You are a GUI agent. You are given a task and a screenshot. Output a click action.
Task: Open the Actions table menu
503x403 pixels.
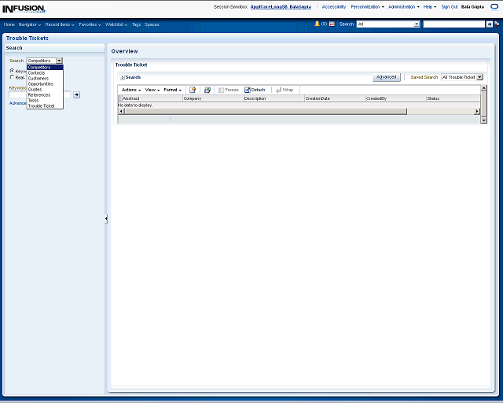(131, 90)
